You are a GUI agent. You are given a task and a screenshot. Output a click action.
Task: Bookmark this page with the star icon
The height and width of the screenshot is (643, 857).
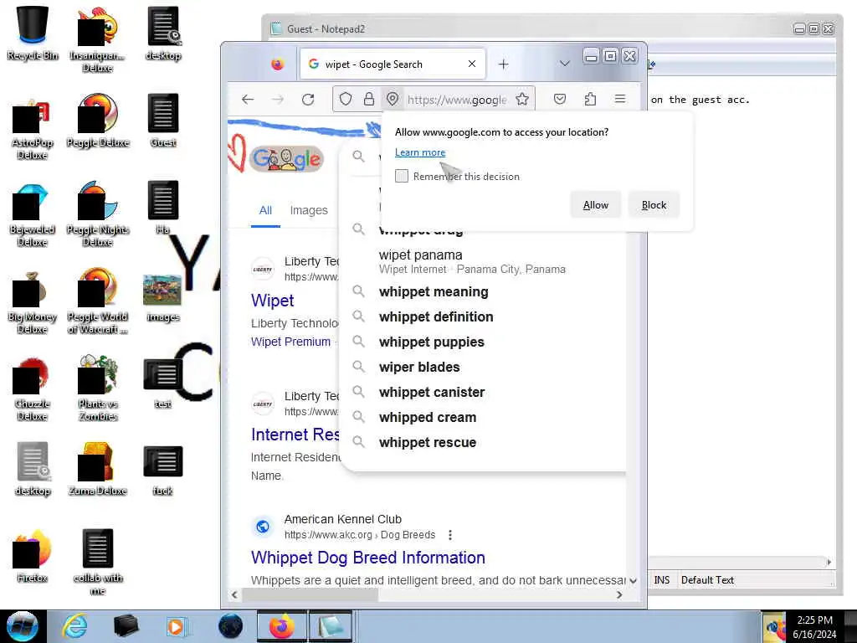click(522, 99)
